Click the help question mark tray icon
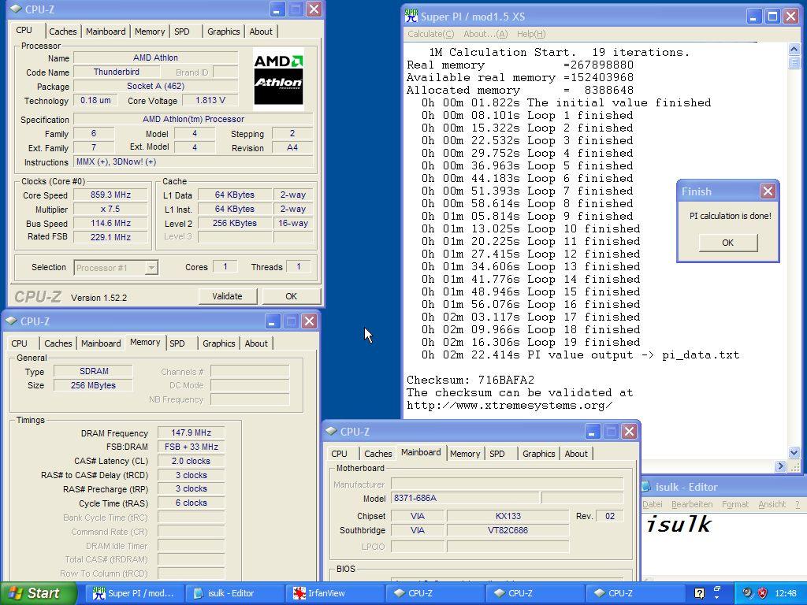 [699, 593]
